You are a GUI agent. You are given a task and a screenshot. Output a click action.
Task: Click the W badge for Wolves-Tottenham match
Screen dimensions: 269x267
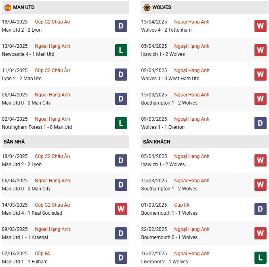pyautogui.click(x=260, y=26)
